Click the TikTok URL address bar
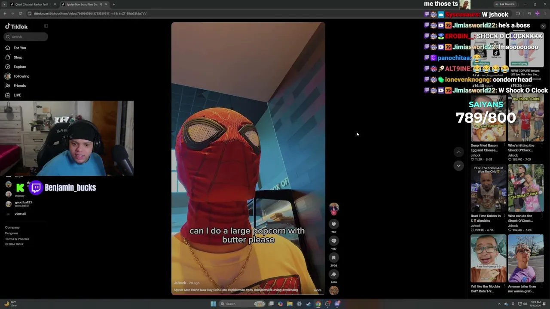The width and height of the screenshot is (550, 309). [90, 13]
